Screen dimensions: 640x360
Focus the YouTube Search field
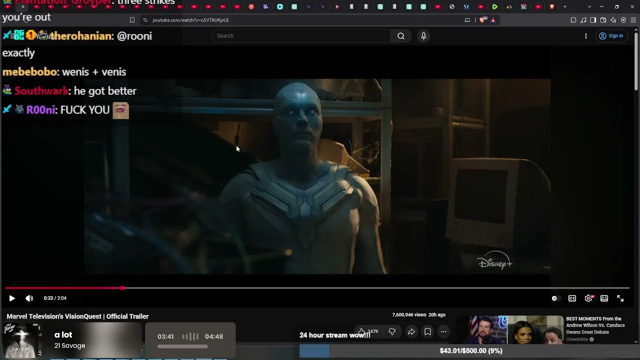pyautogui.click(x=301, y=36)
